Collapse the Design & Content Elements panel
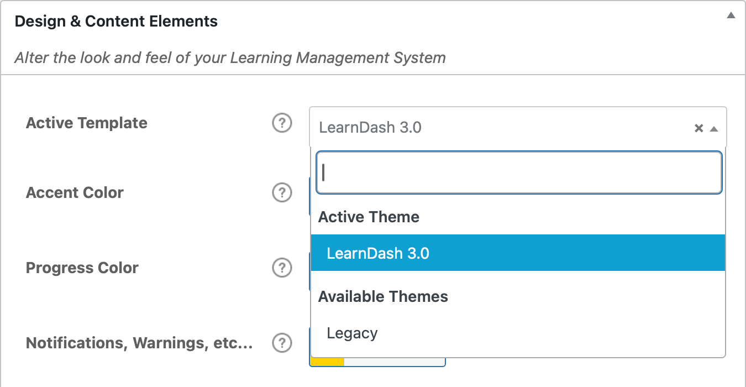Image resolution: width=746 pixels, height=387 pixels. (731, 15)
